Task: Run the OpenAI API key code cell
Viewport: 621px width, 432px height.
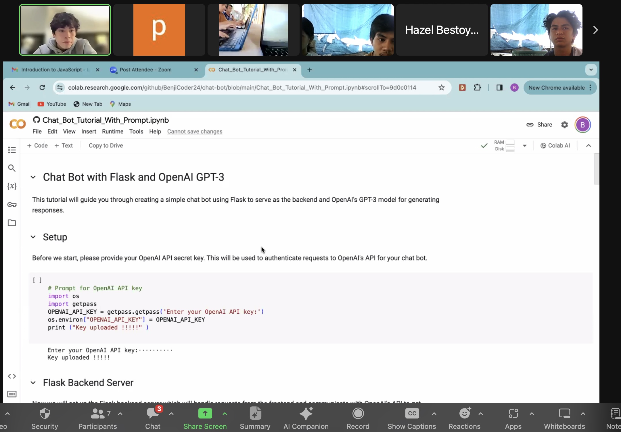Action: click(37, 280)
